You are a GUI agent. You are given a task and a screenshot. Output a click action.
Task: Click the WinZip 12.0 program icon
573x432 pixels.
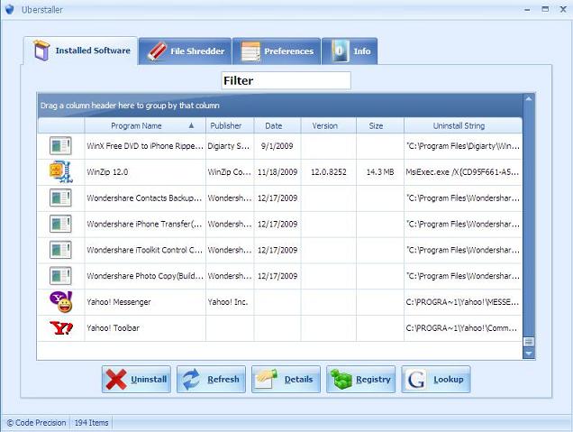pyautogui.click(x=61, y=171)
